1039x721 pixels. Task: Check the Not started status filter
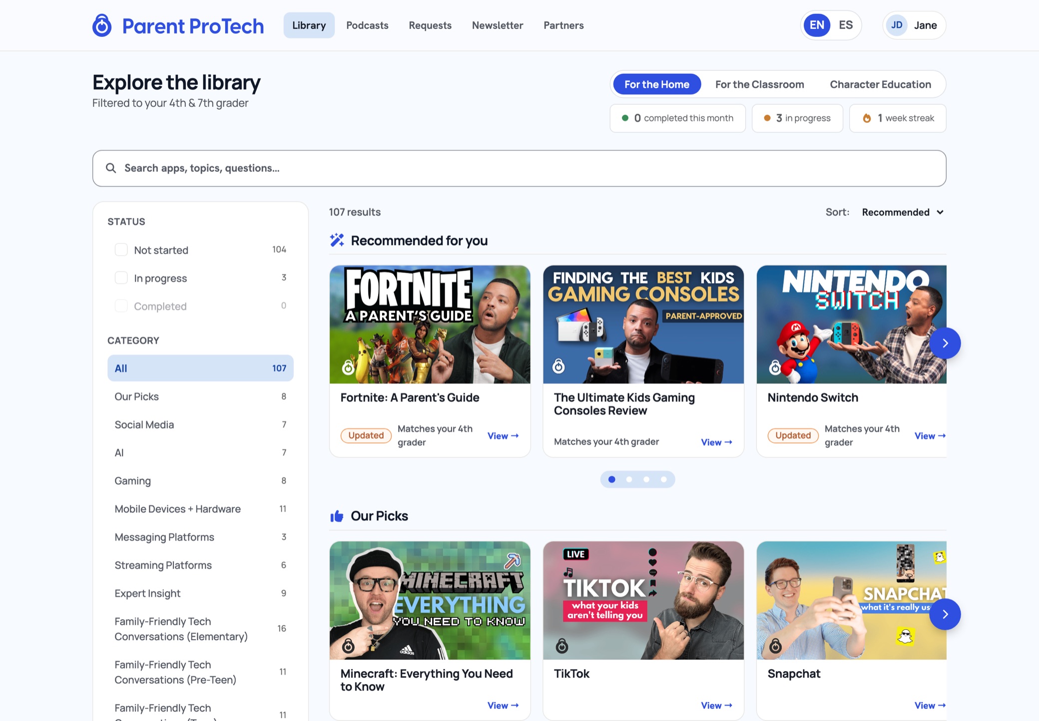[x=121, y=250]
